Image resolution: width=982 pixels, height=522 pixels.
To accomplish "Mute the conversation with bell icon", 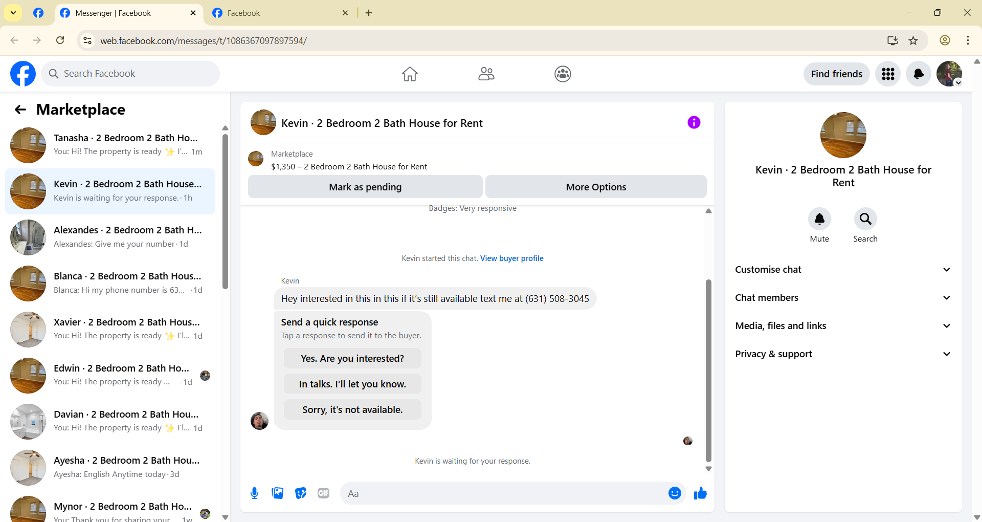I will tap(819, 219).
